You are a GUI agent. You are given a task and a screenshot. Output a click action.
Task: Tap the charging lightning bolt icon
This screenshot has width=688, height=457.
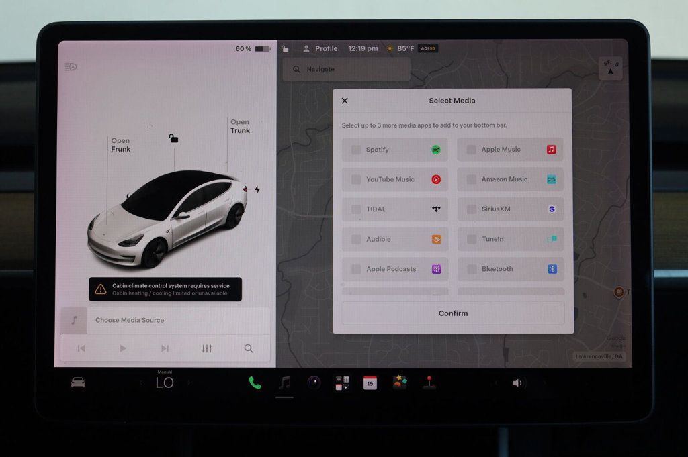tap(257, 189)
